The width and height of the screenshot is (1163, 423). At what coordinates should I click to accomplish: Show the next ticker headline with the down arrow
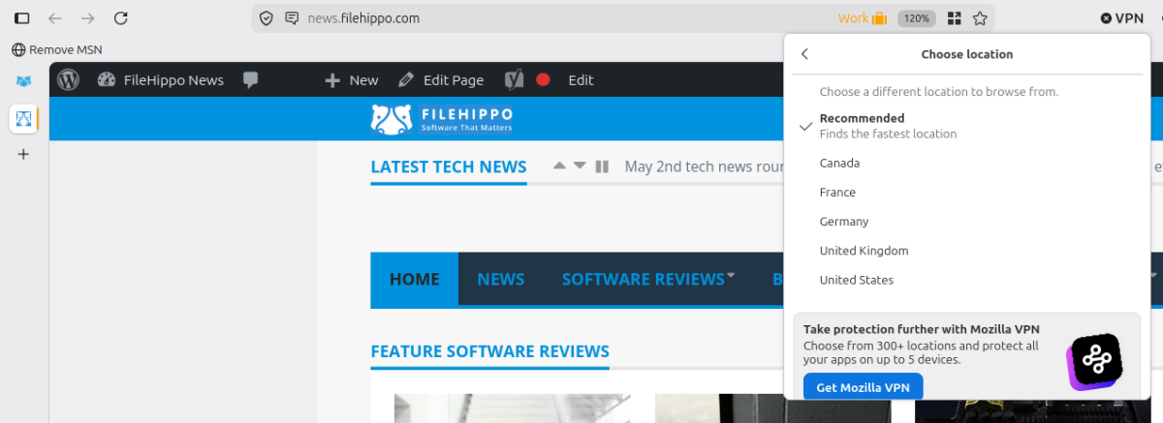click(580, 166)
